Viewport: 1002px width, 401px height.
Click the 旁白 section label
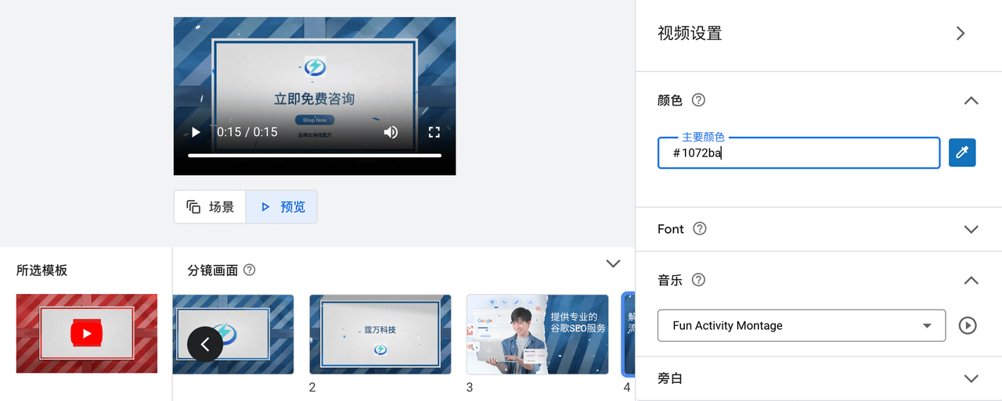pyautogui.click(x=670, y=378)
